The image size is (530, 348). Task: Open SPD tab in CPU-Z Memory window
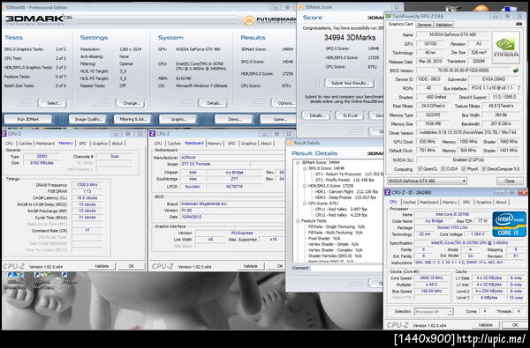(82, 144)
